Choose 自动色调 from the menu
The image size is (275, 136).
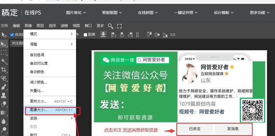coord(50,55)
